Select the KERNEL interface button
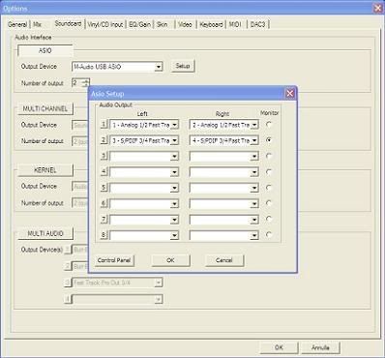Viewport: 385px width, 358px height. 45,170
